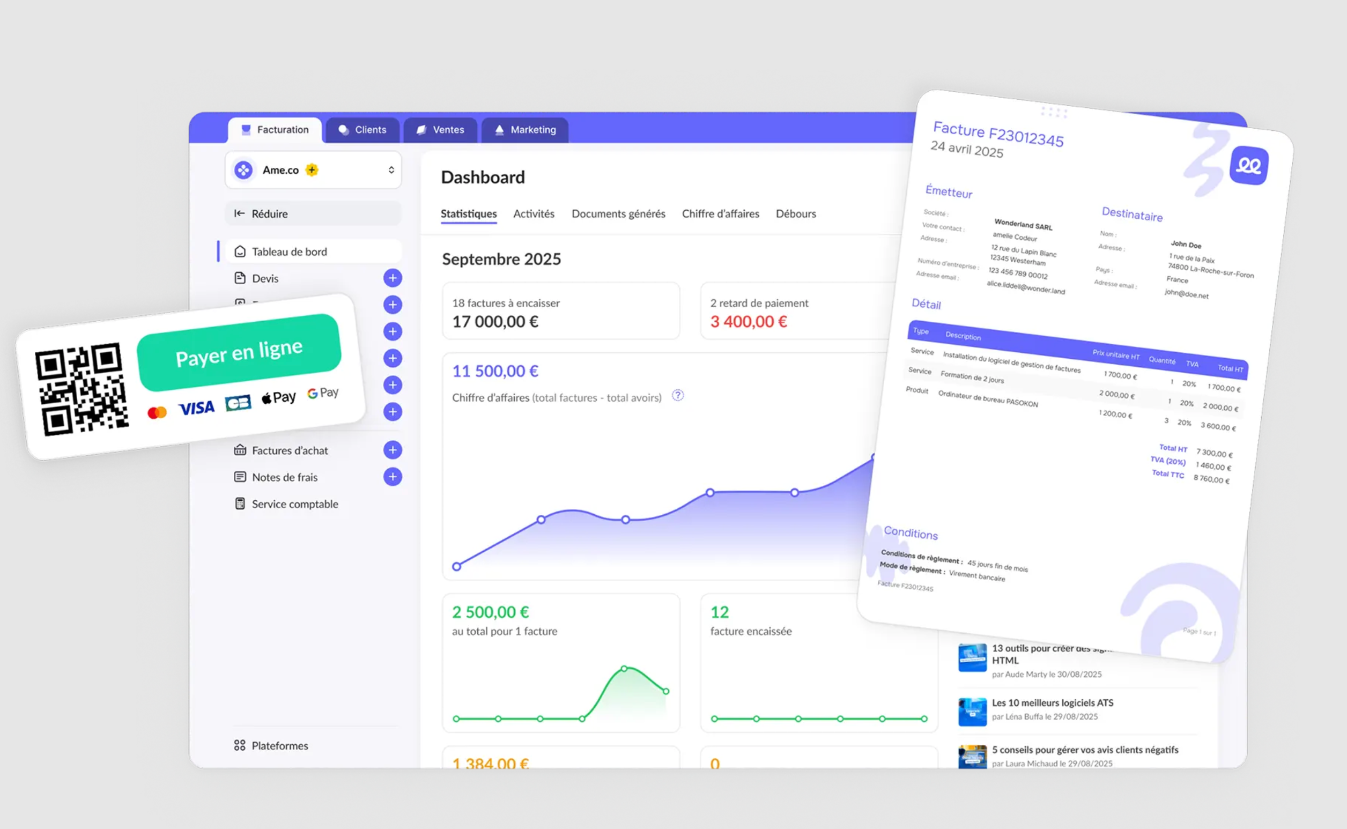
Task: Click the plus icon next to Devis
Action: [393, 278]
